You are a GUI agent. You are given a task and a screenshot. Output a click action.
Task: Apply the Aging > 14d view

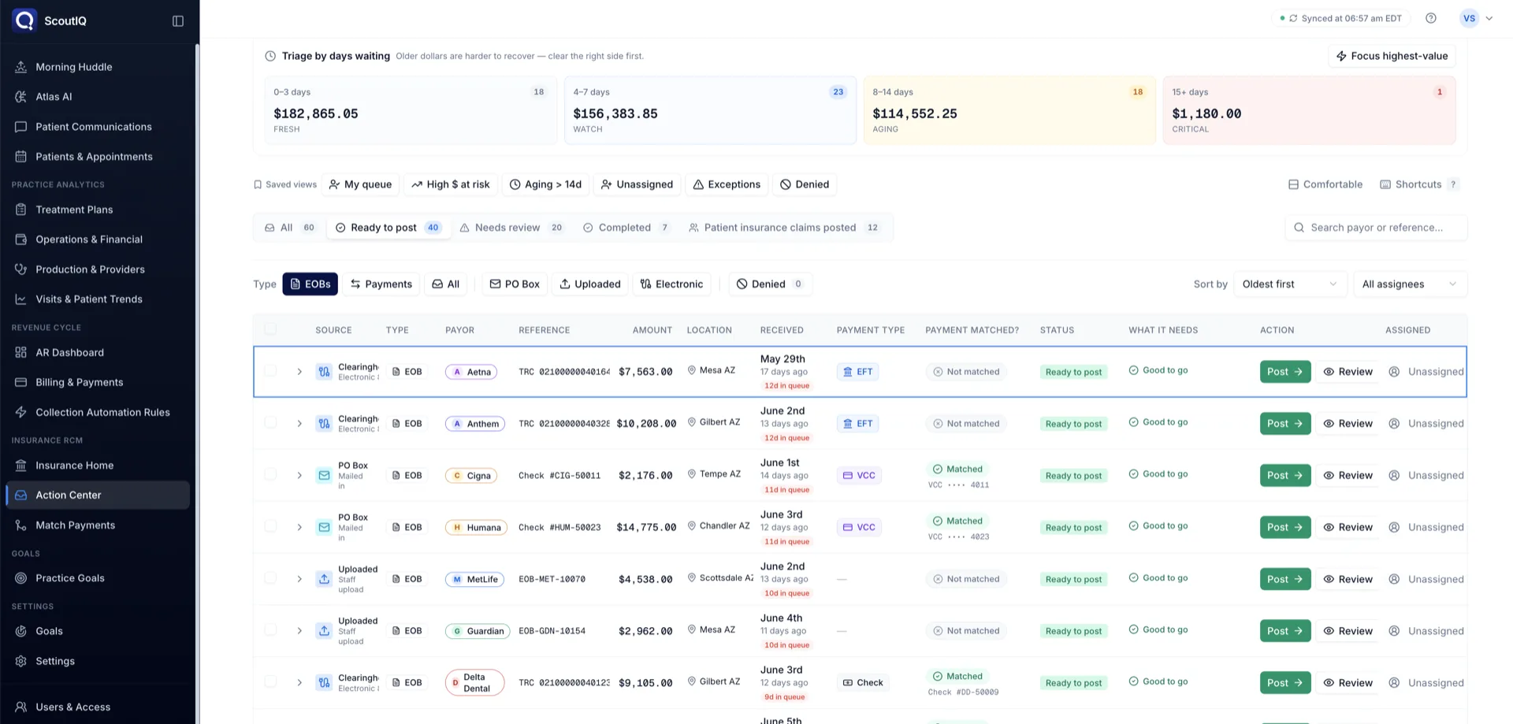pos(545,184)
